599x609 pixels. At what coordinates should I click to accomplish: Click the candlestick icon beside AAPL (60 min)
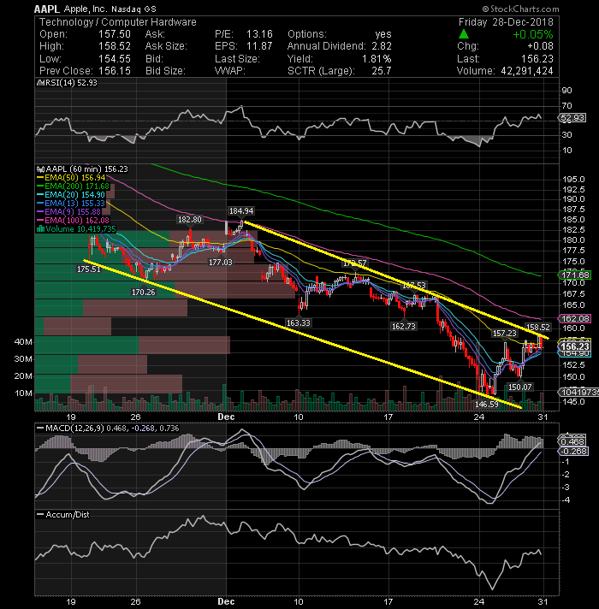[40, 169]
